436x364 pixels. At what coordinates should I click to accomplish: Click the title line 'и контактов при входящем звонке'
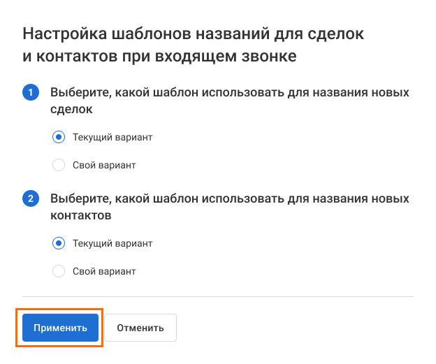tap(160, 57)
